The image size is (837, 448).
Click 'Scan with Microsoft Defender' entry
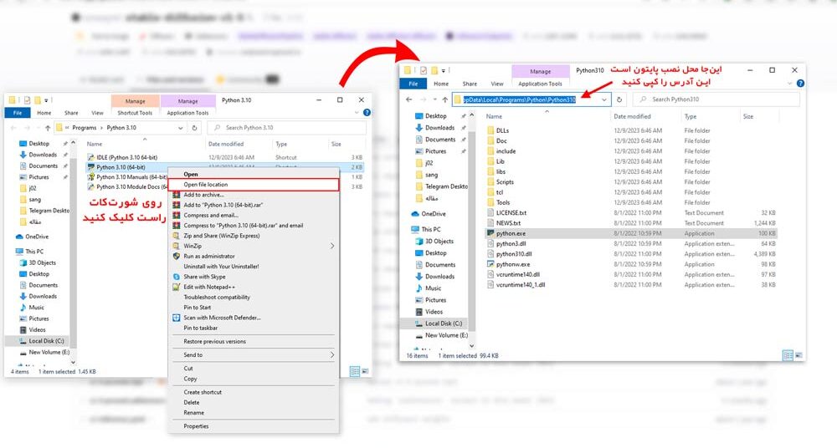(222, 318)
